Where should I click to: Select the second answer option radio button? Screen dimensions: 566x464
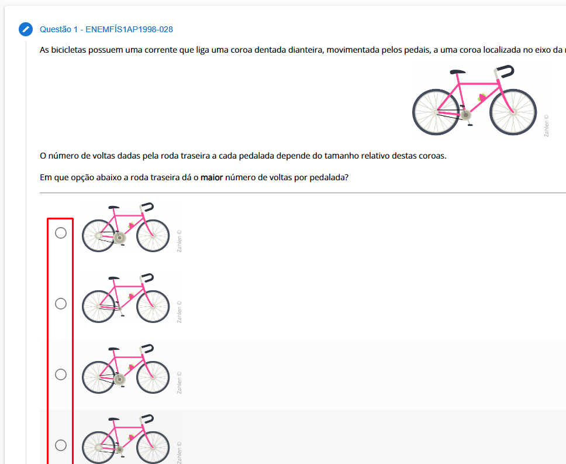pyautogui.click(x=61, y=304)
